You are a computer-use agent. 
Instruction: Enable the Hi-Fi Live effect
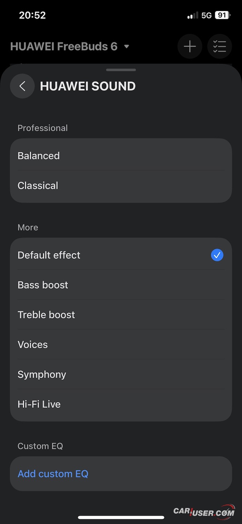[39, 404]
